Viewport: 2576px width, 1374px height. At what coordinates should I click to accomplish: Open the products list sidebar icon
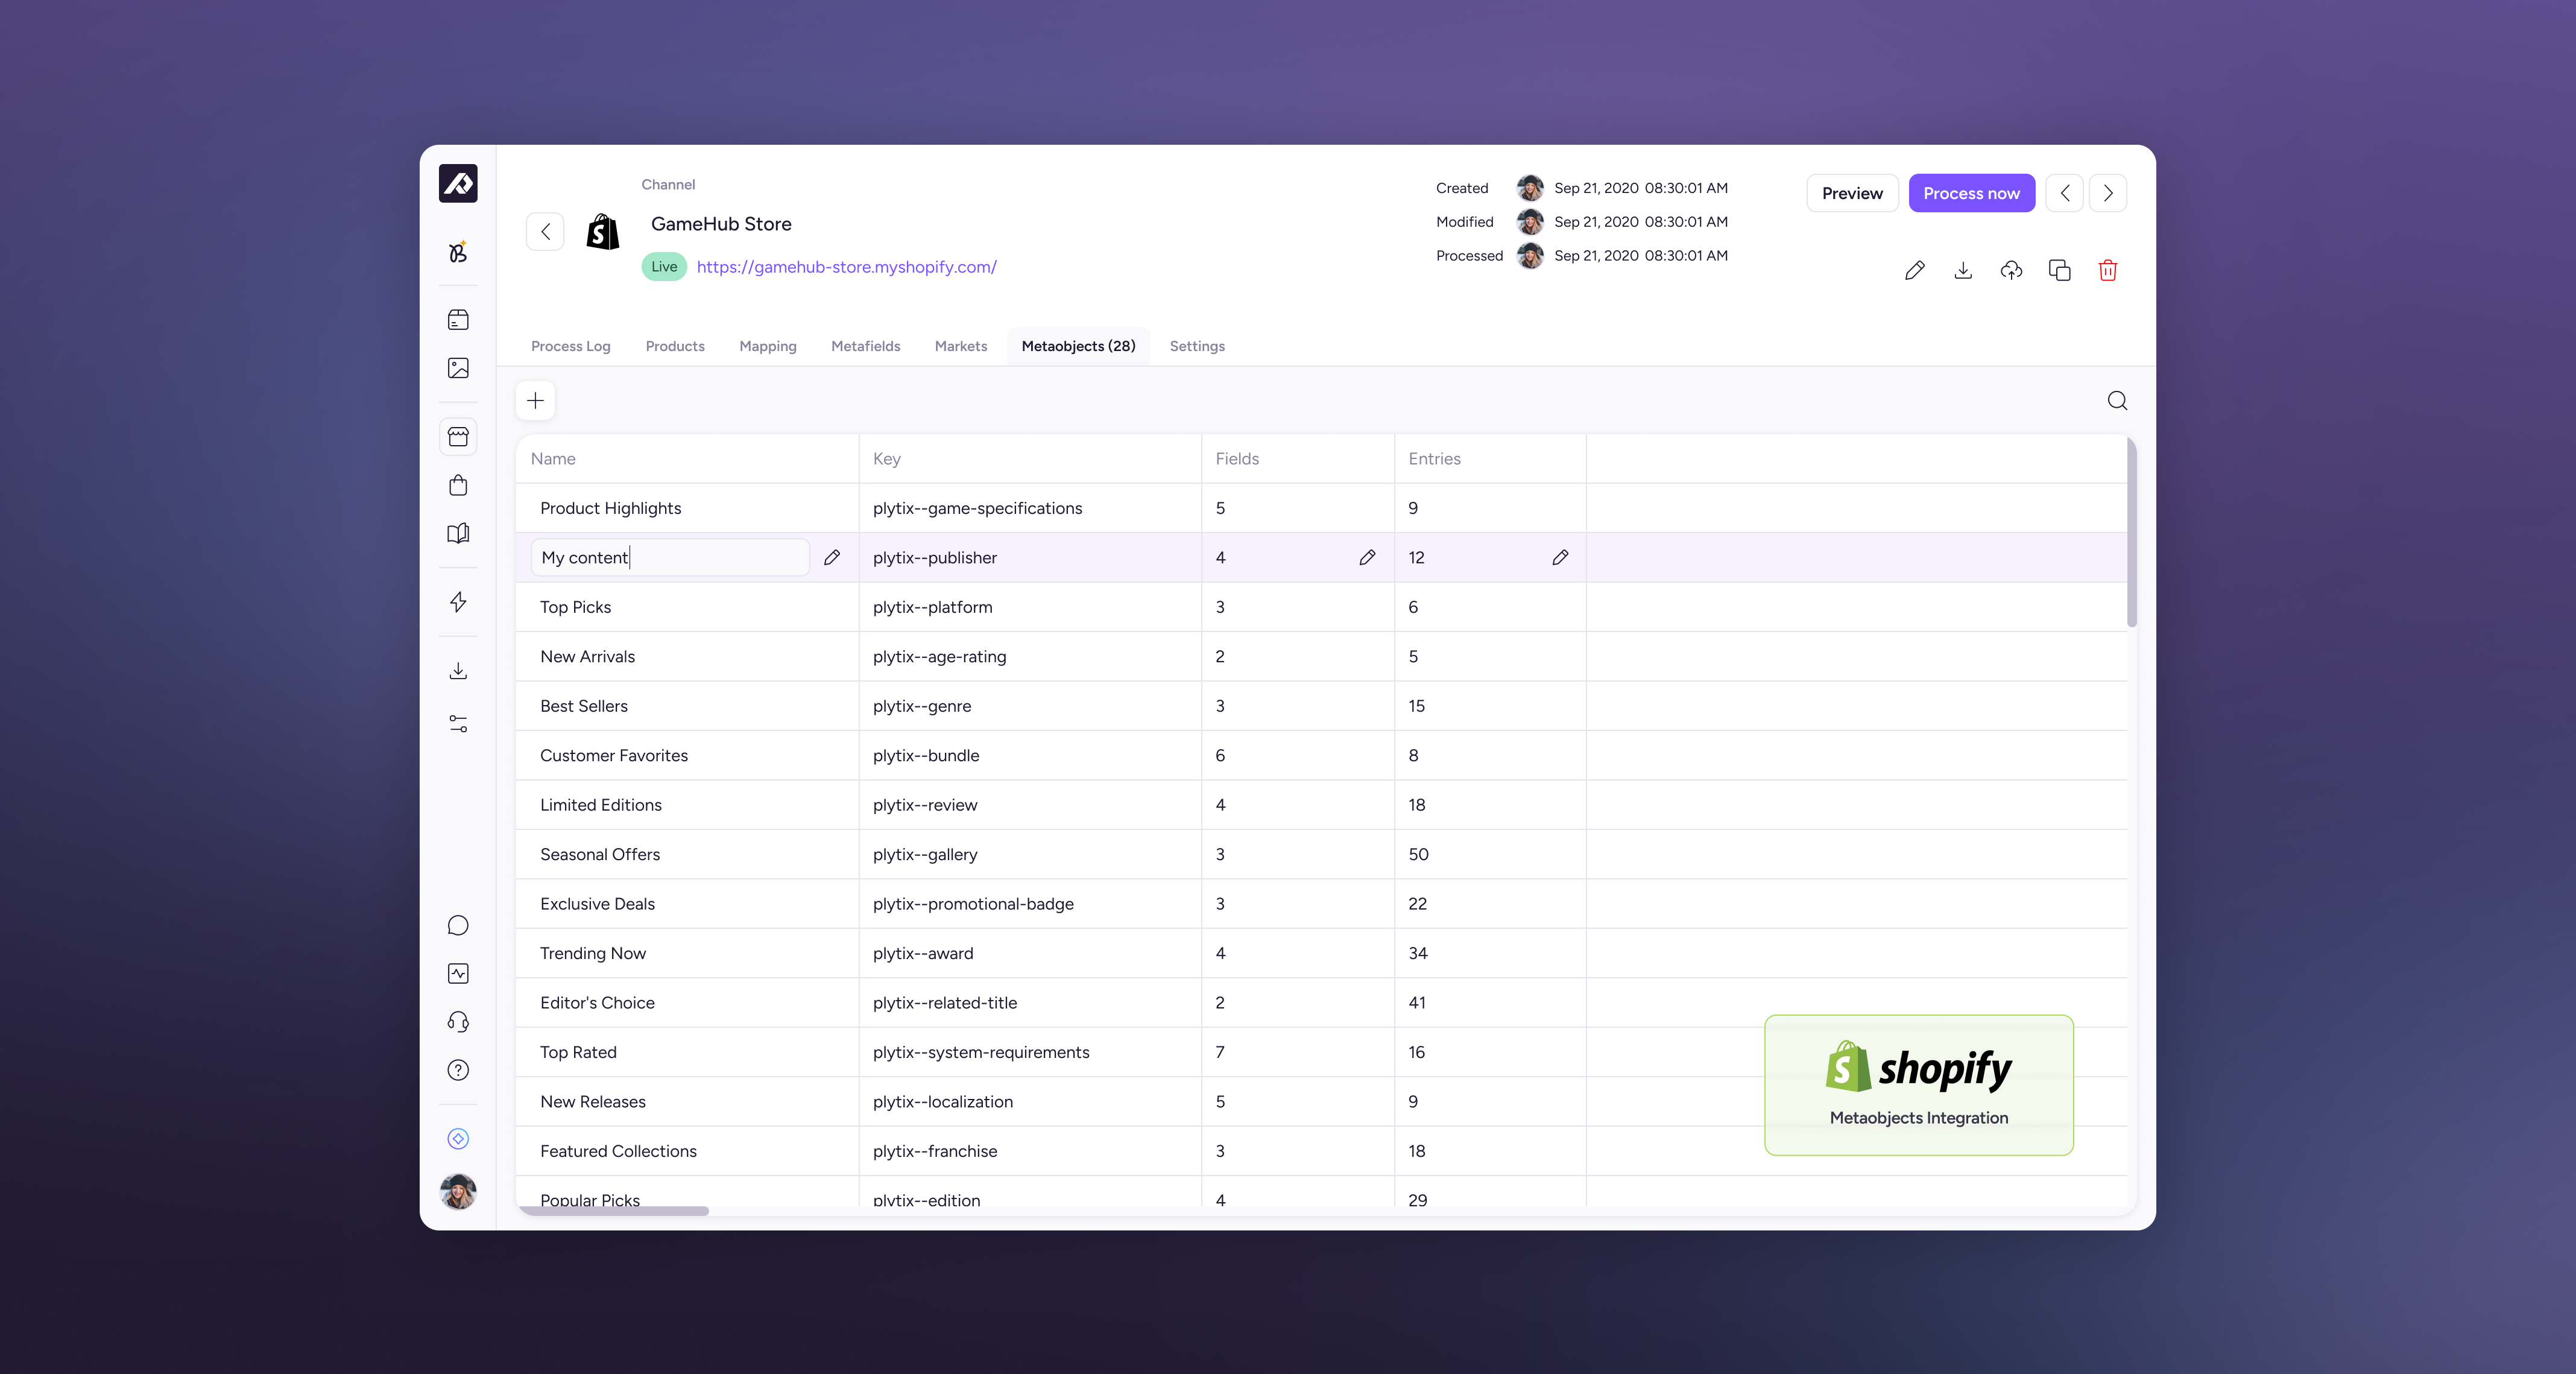(x=458, y=320)
